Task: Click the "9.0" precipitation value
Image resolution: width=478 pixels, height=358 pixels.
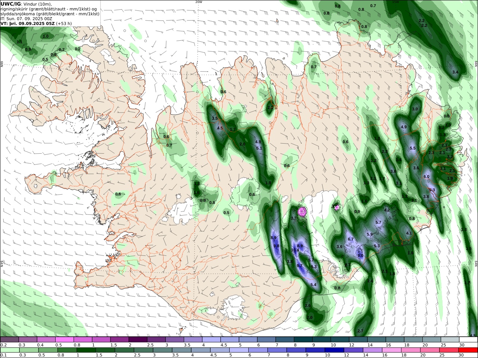Action: tap(360, 255)
